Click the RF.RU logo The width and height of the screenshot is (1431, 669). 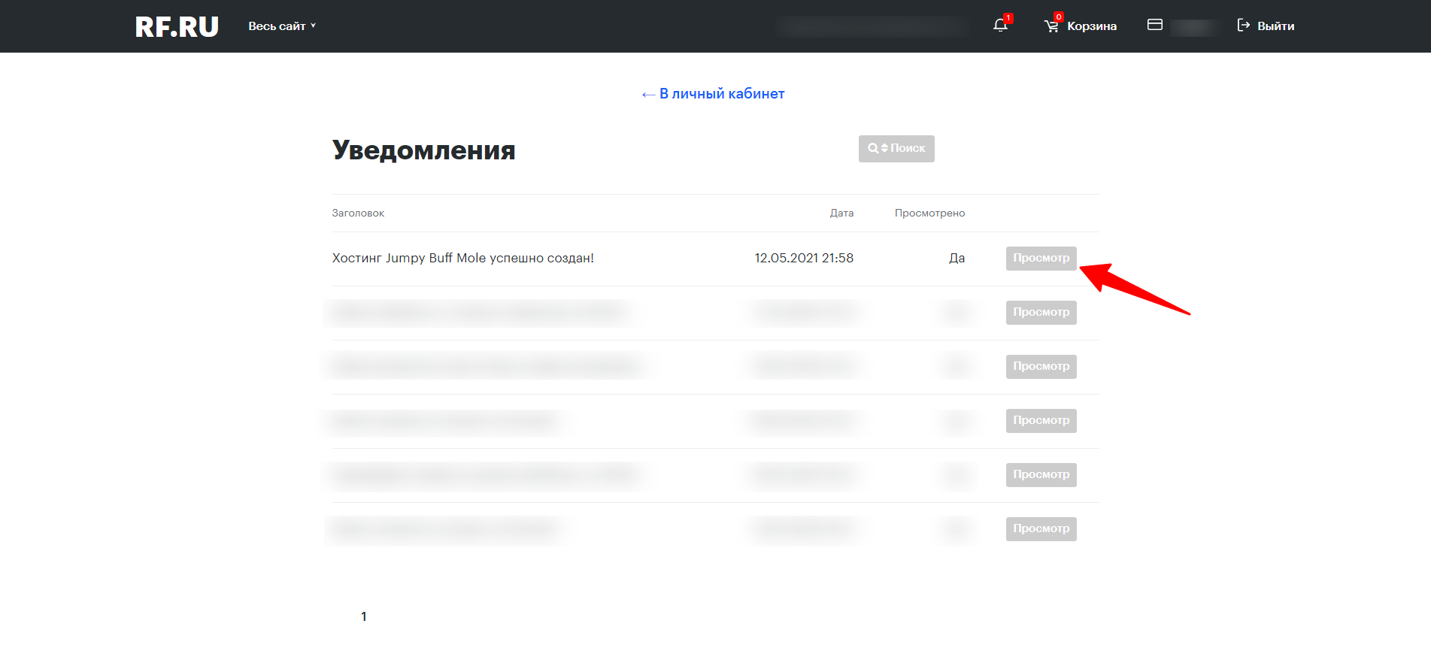[x=177, y=27]
